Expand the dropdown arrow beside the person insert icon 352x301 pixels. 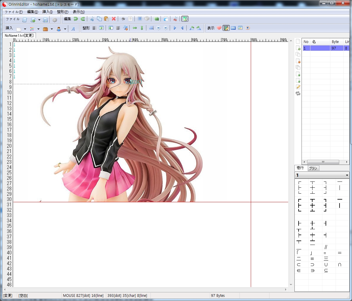point(65,29)
